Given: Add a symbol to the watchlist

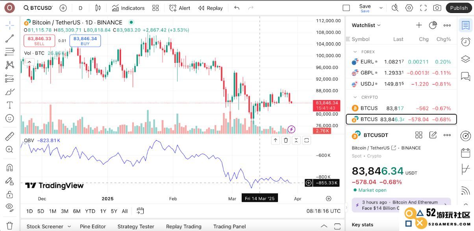Looking at the screenshot, I should pos(419,25).
